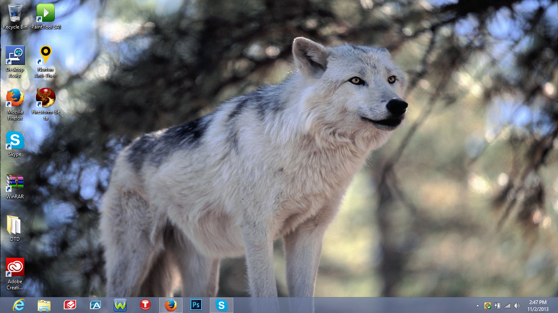Click the red T icon in taskbar
This screenshot has height=313, width=558.
(145, 305)
